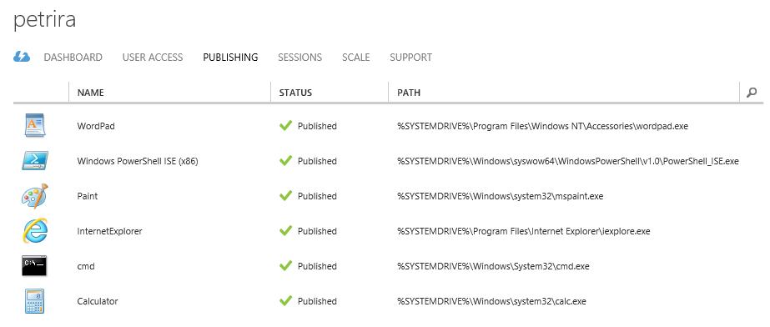
Task: Click the cmd console icon
Action: point(34,265)
